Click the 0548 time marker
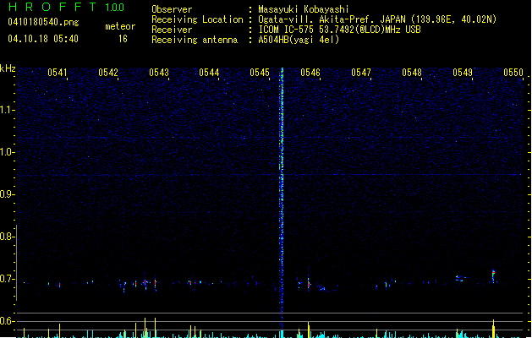This screenshot has width=532, height=338. pos(412,73)
